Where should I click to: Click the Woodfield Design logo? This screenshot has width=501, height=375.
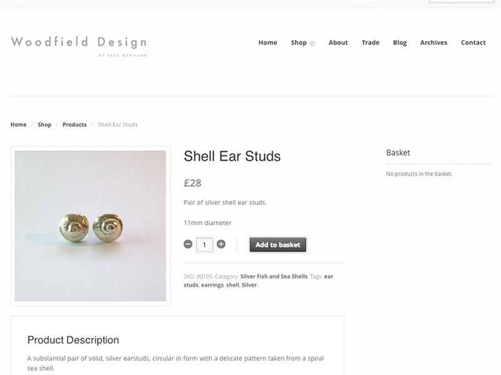point(79,48)
